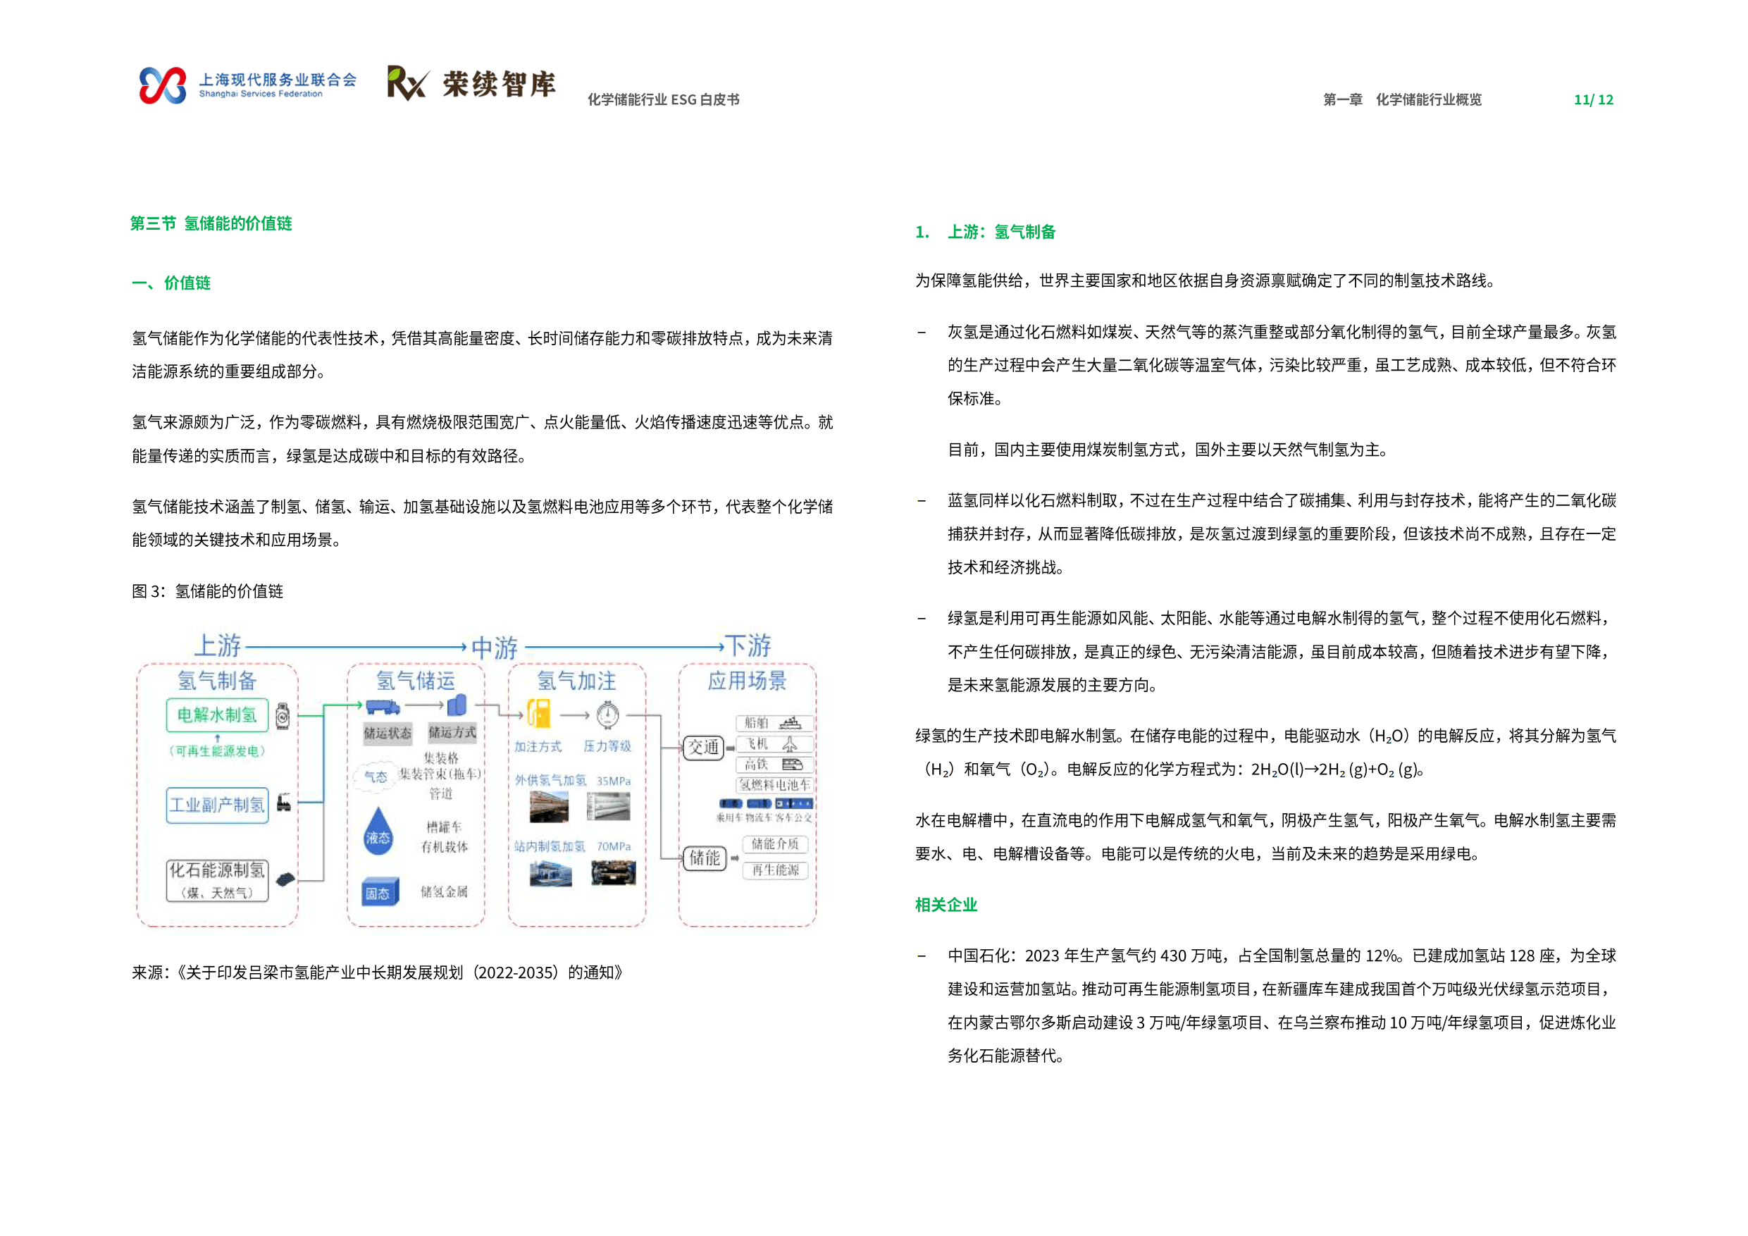Image resolution: width=1748 pixels, height=1236 pixels.
Task: Click the text 上海现代服务业联合会
Action: pos(278,79)
